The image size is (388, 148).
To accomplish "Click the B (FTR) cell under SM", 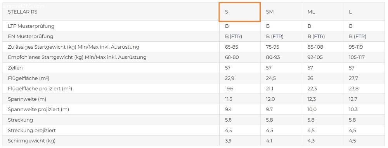I will tap(275, 36).
